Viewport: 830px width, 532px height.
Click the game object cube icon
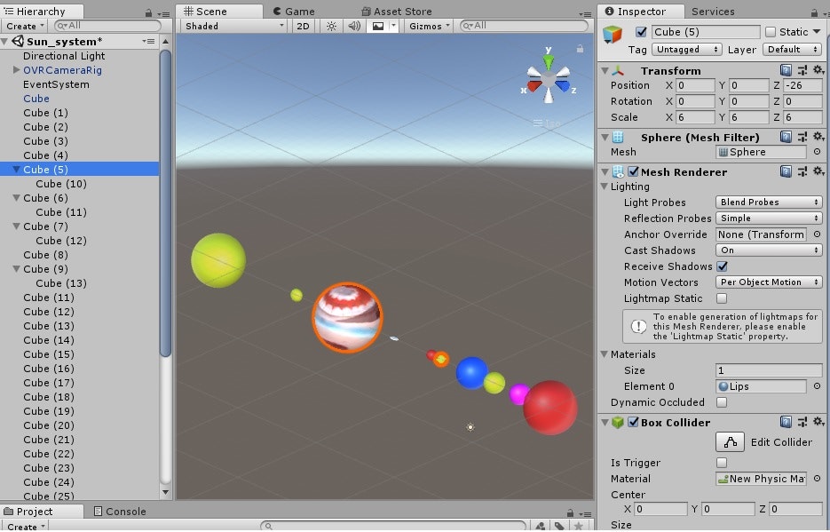click(613, 35)
